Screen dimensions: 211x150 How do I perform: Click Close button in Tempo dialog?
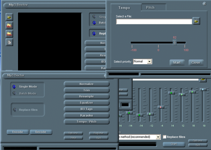pos(196,63)
